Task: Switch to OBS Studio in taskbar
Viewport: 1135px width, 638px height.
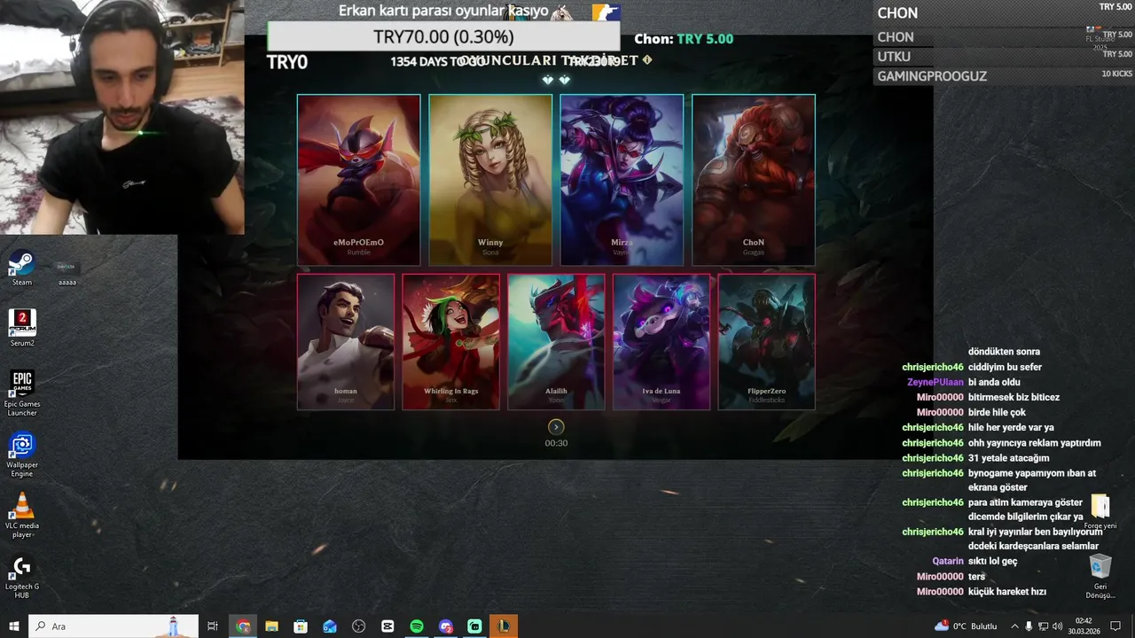Action: point(358,626)
